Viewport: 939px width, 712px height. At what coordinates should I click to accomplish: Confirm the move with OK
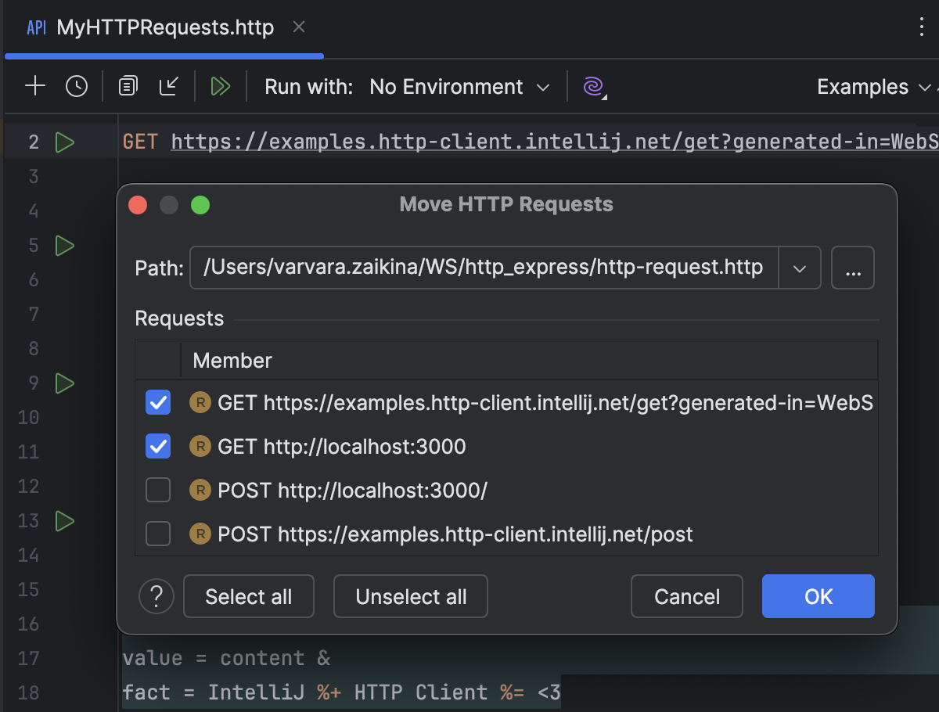tap(818, 596)
